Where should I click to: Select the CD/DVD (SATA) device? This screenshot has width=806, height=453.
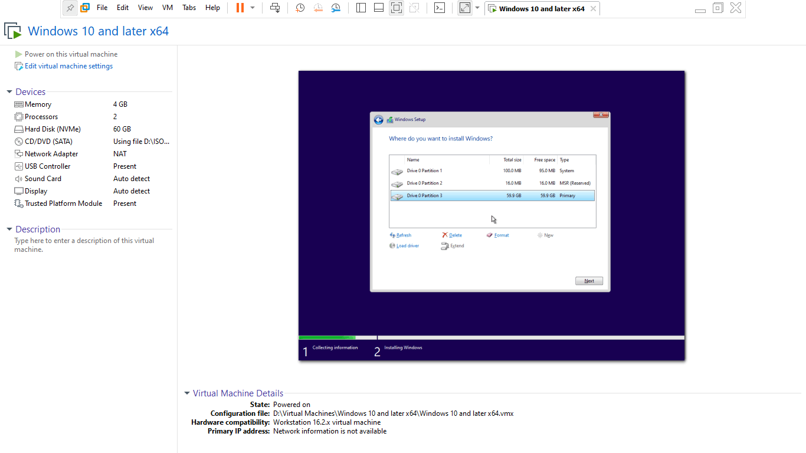93,142
